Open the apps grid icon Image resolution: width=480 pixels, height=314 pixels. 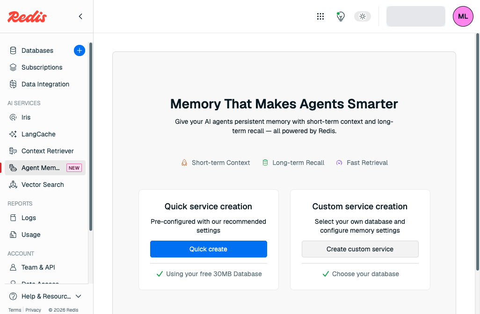[320, 16]
